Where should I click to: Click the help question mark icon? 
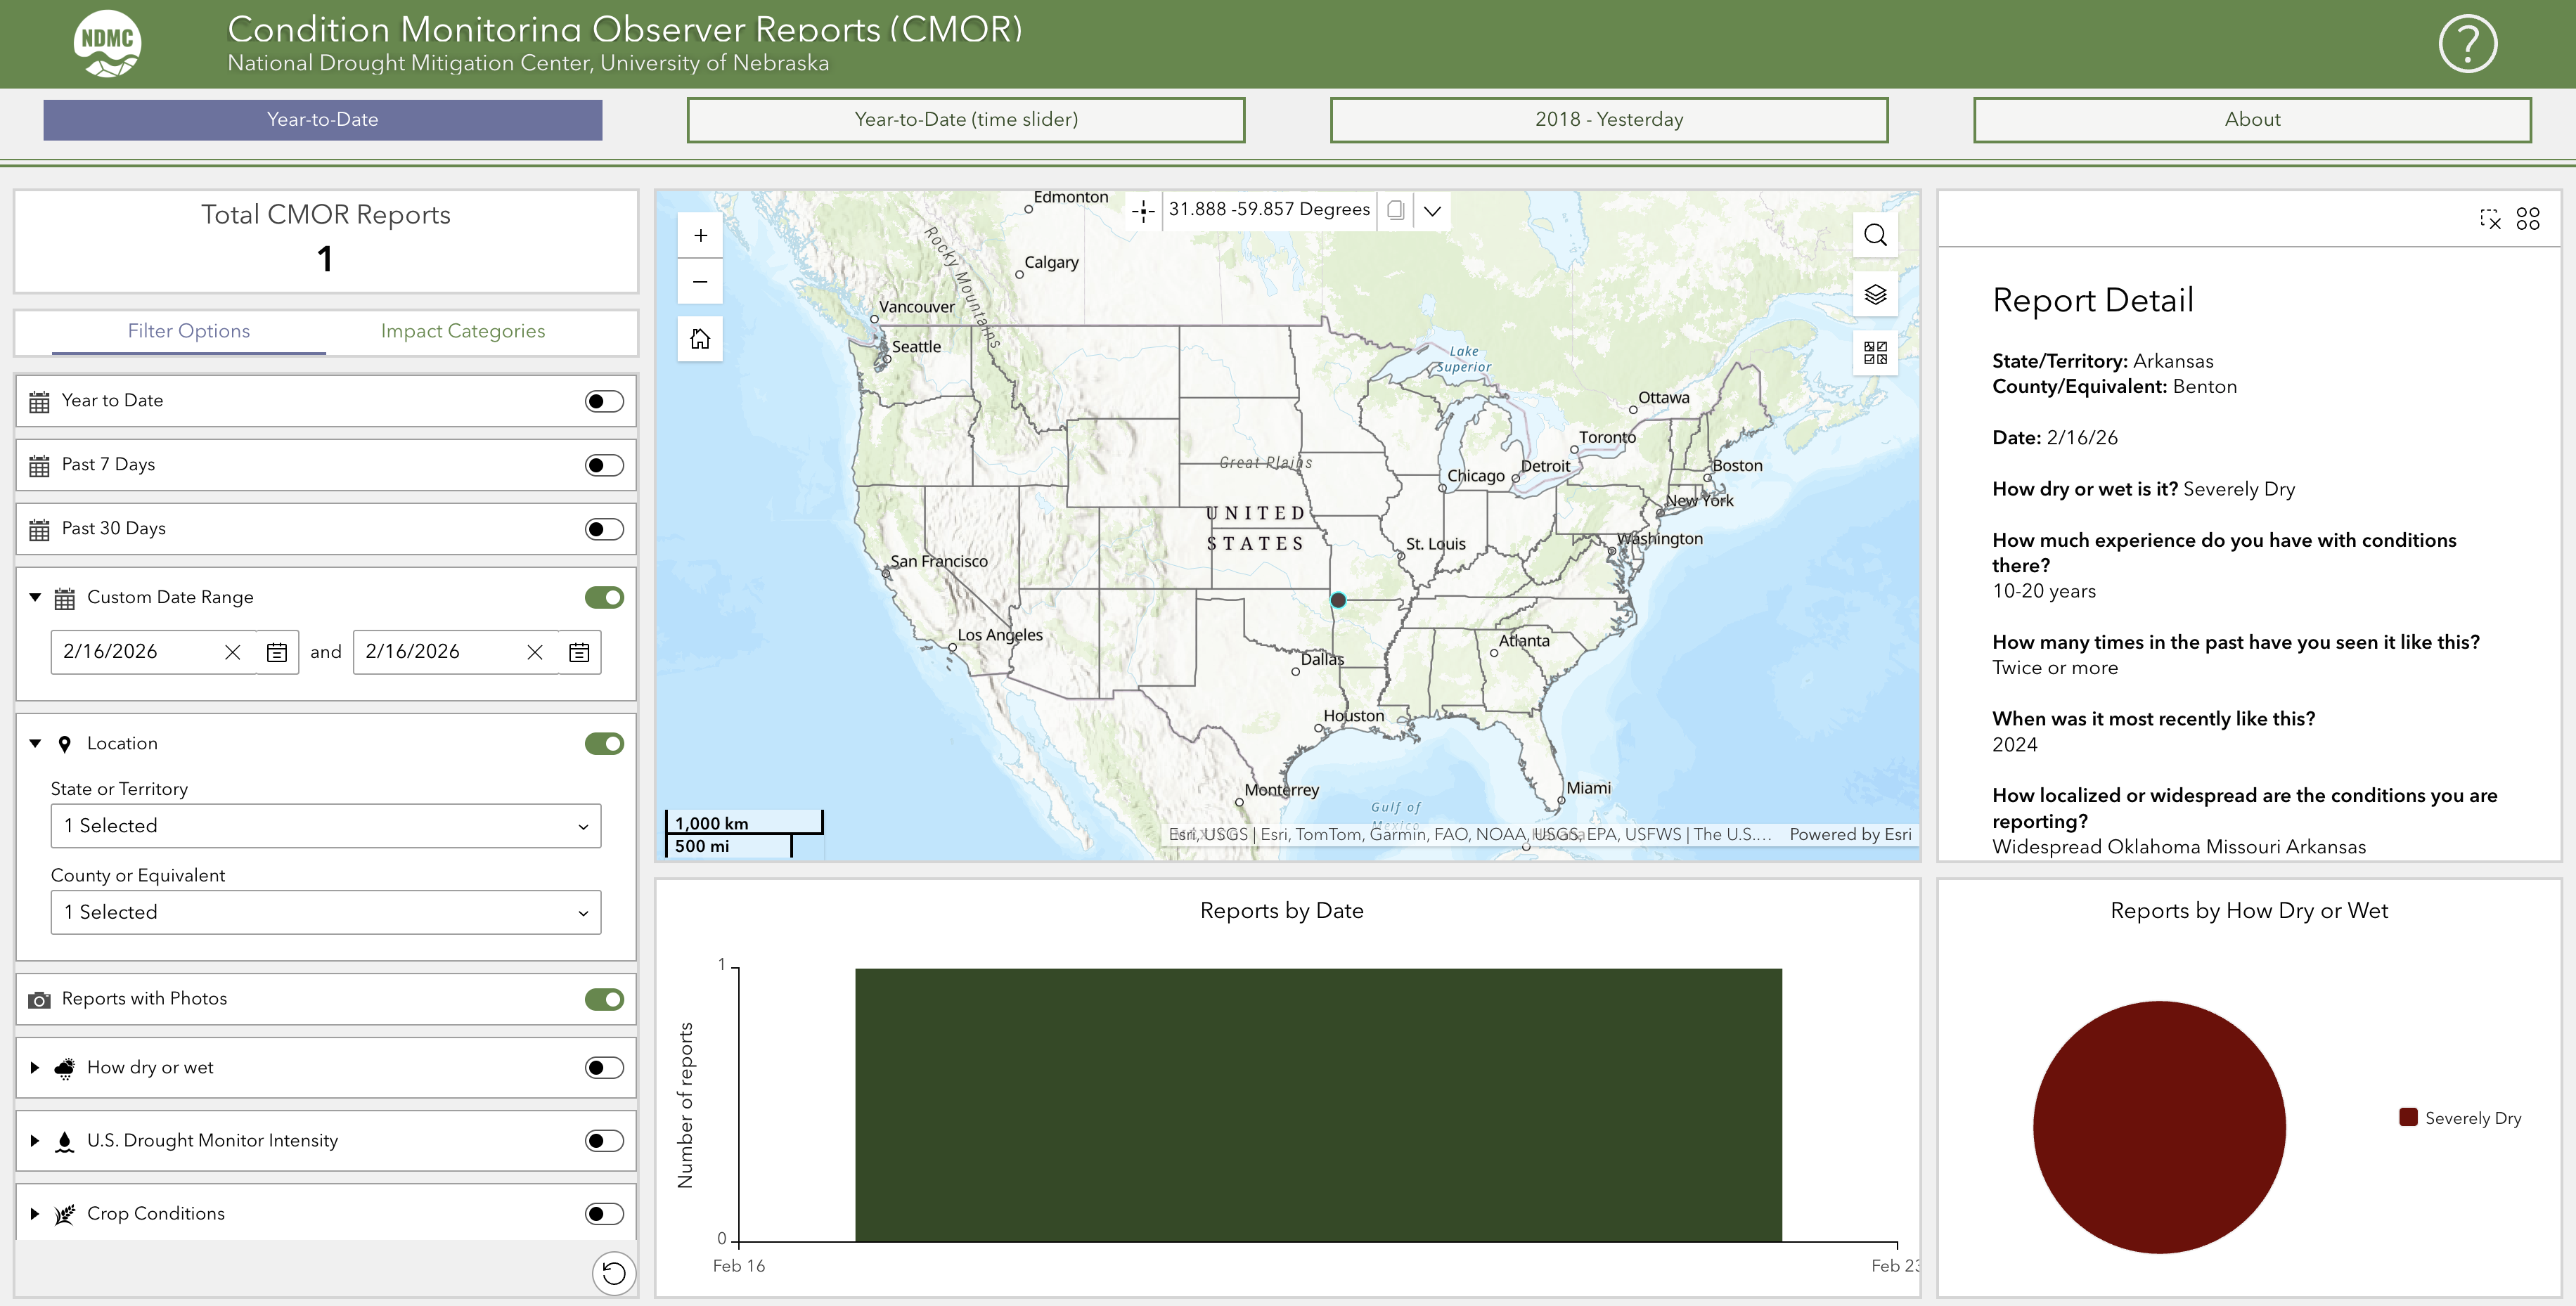2467,44
